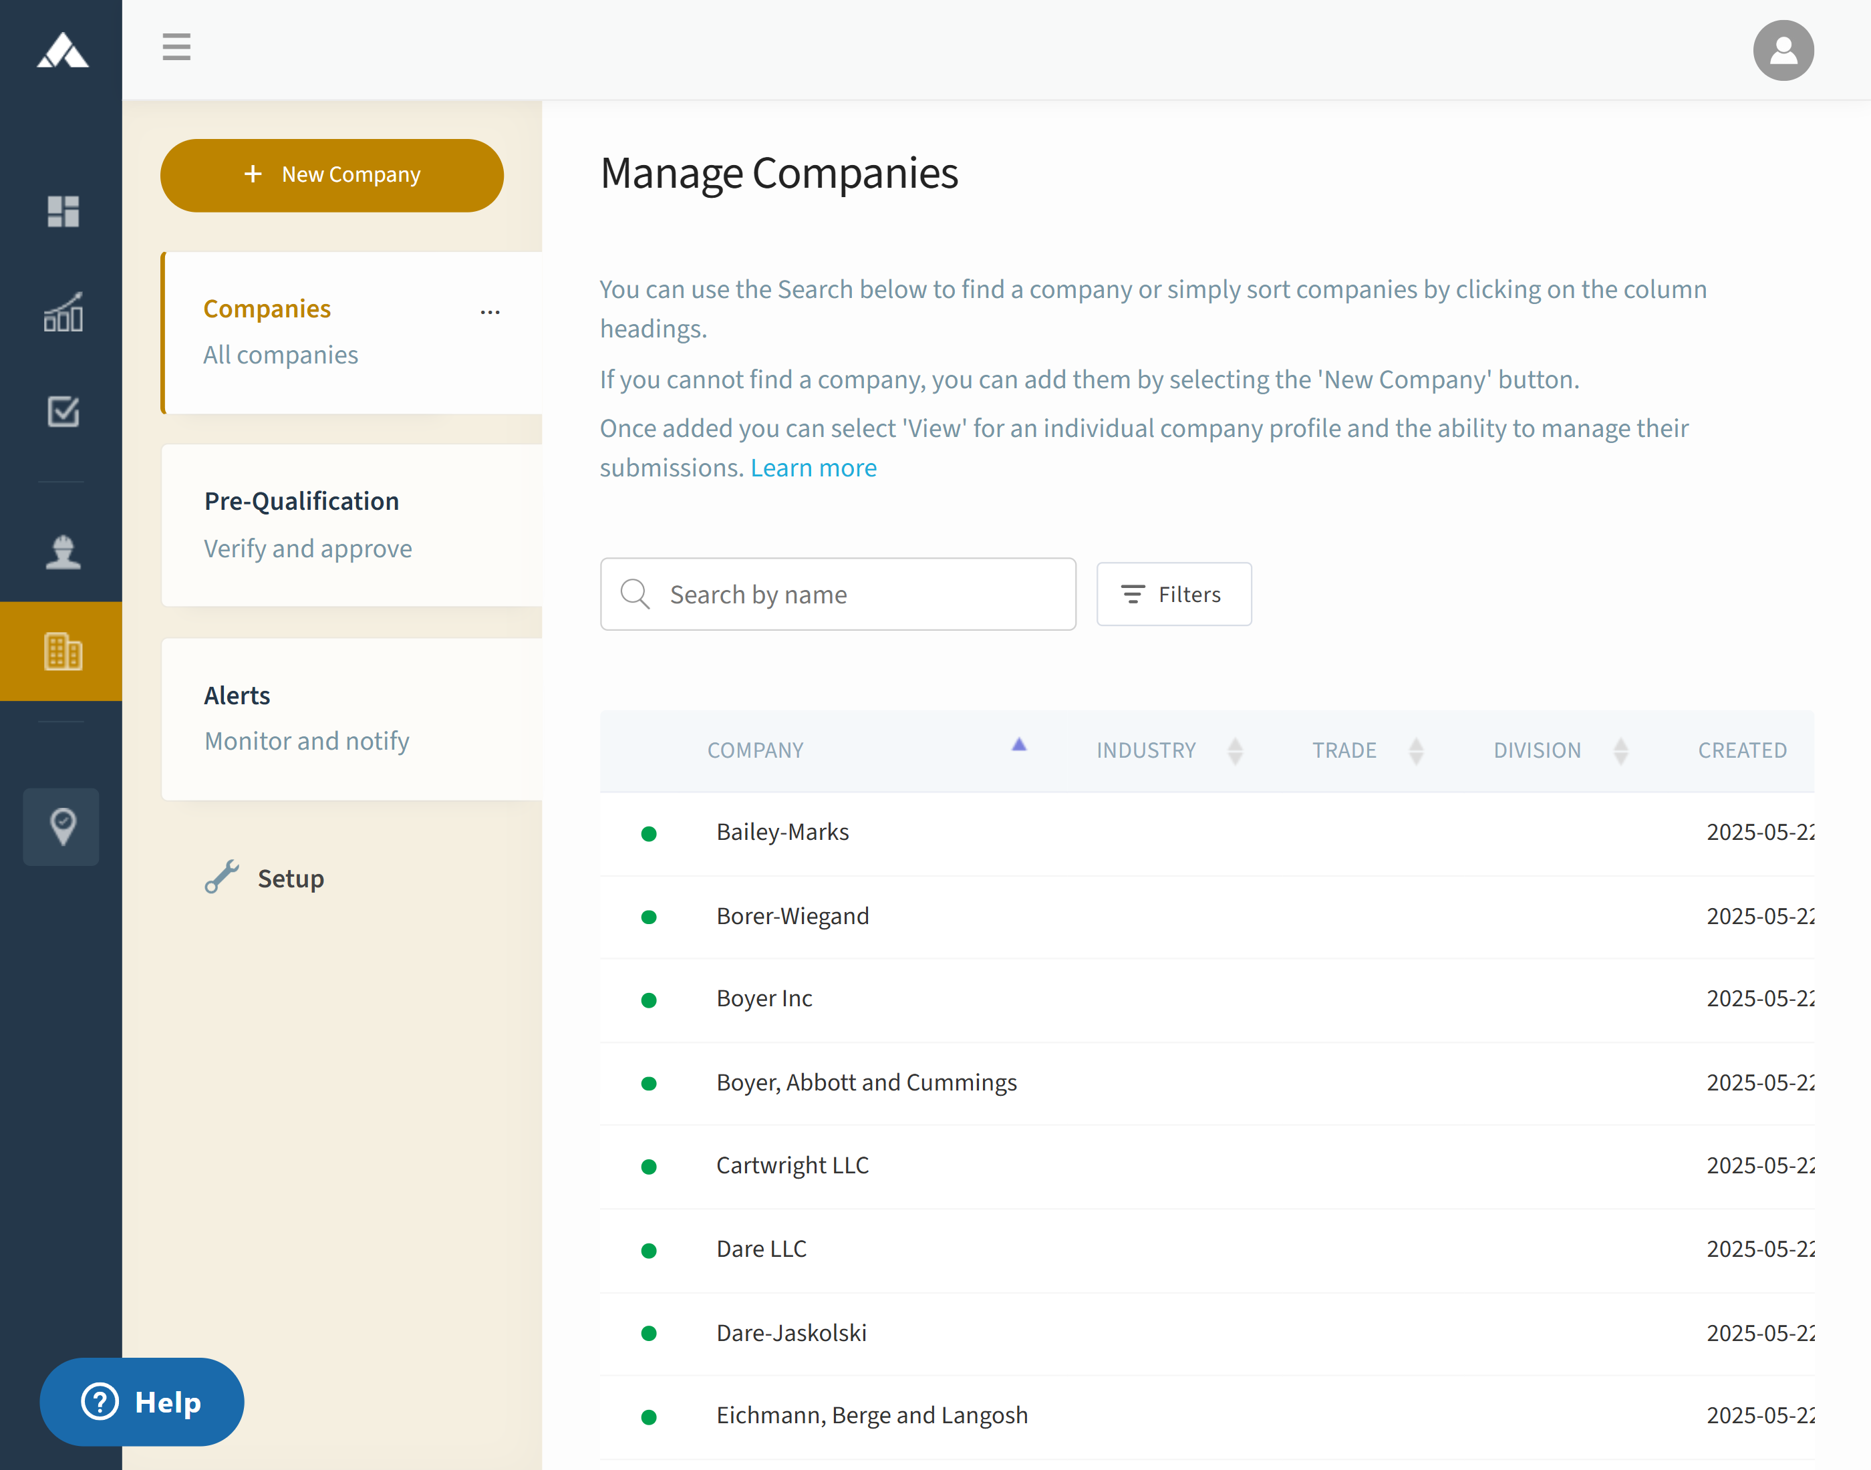Click the plus icon on New Company
Screen dimensions: 1871x1470
[x=253, y=174]
